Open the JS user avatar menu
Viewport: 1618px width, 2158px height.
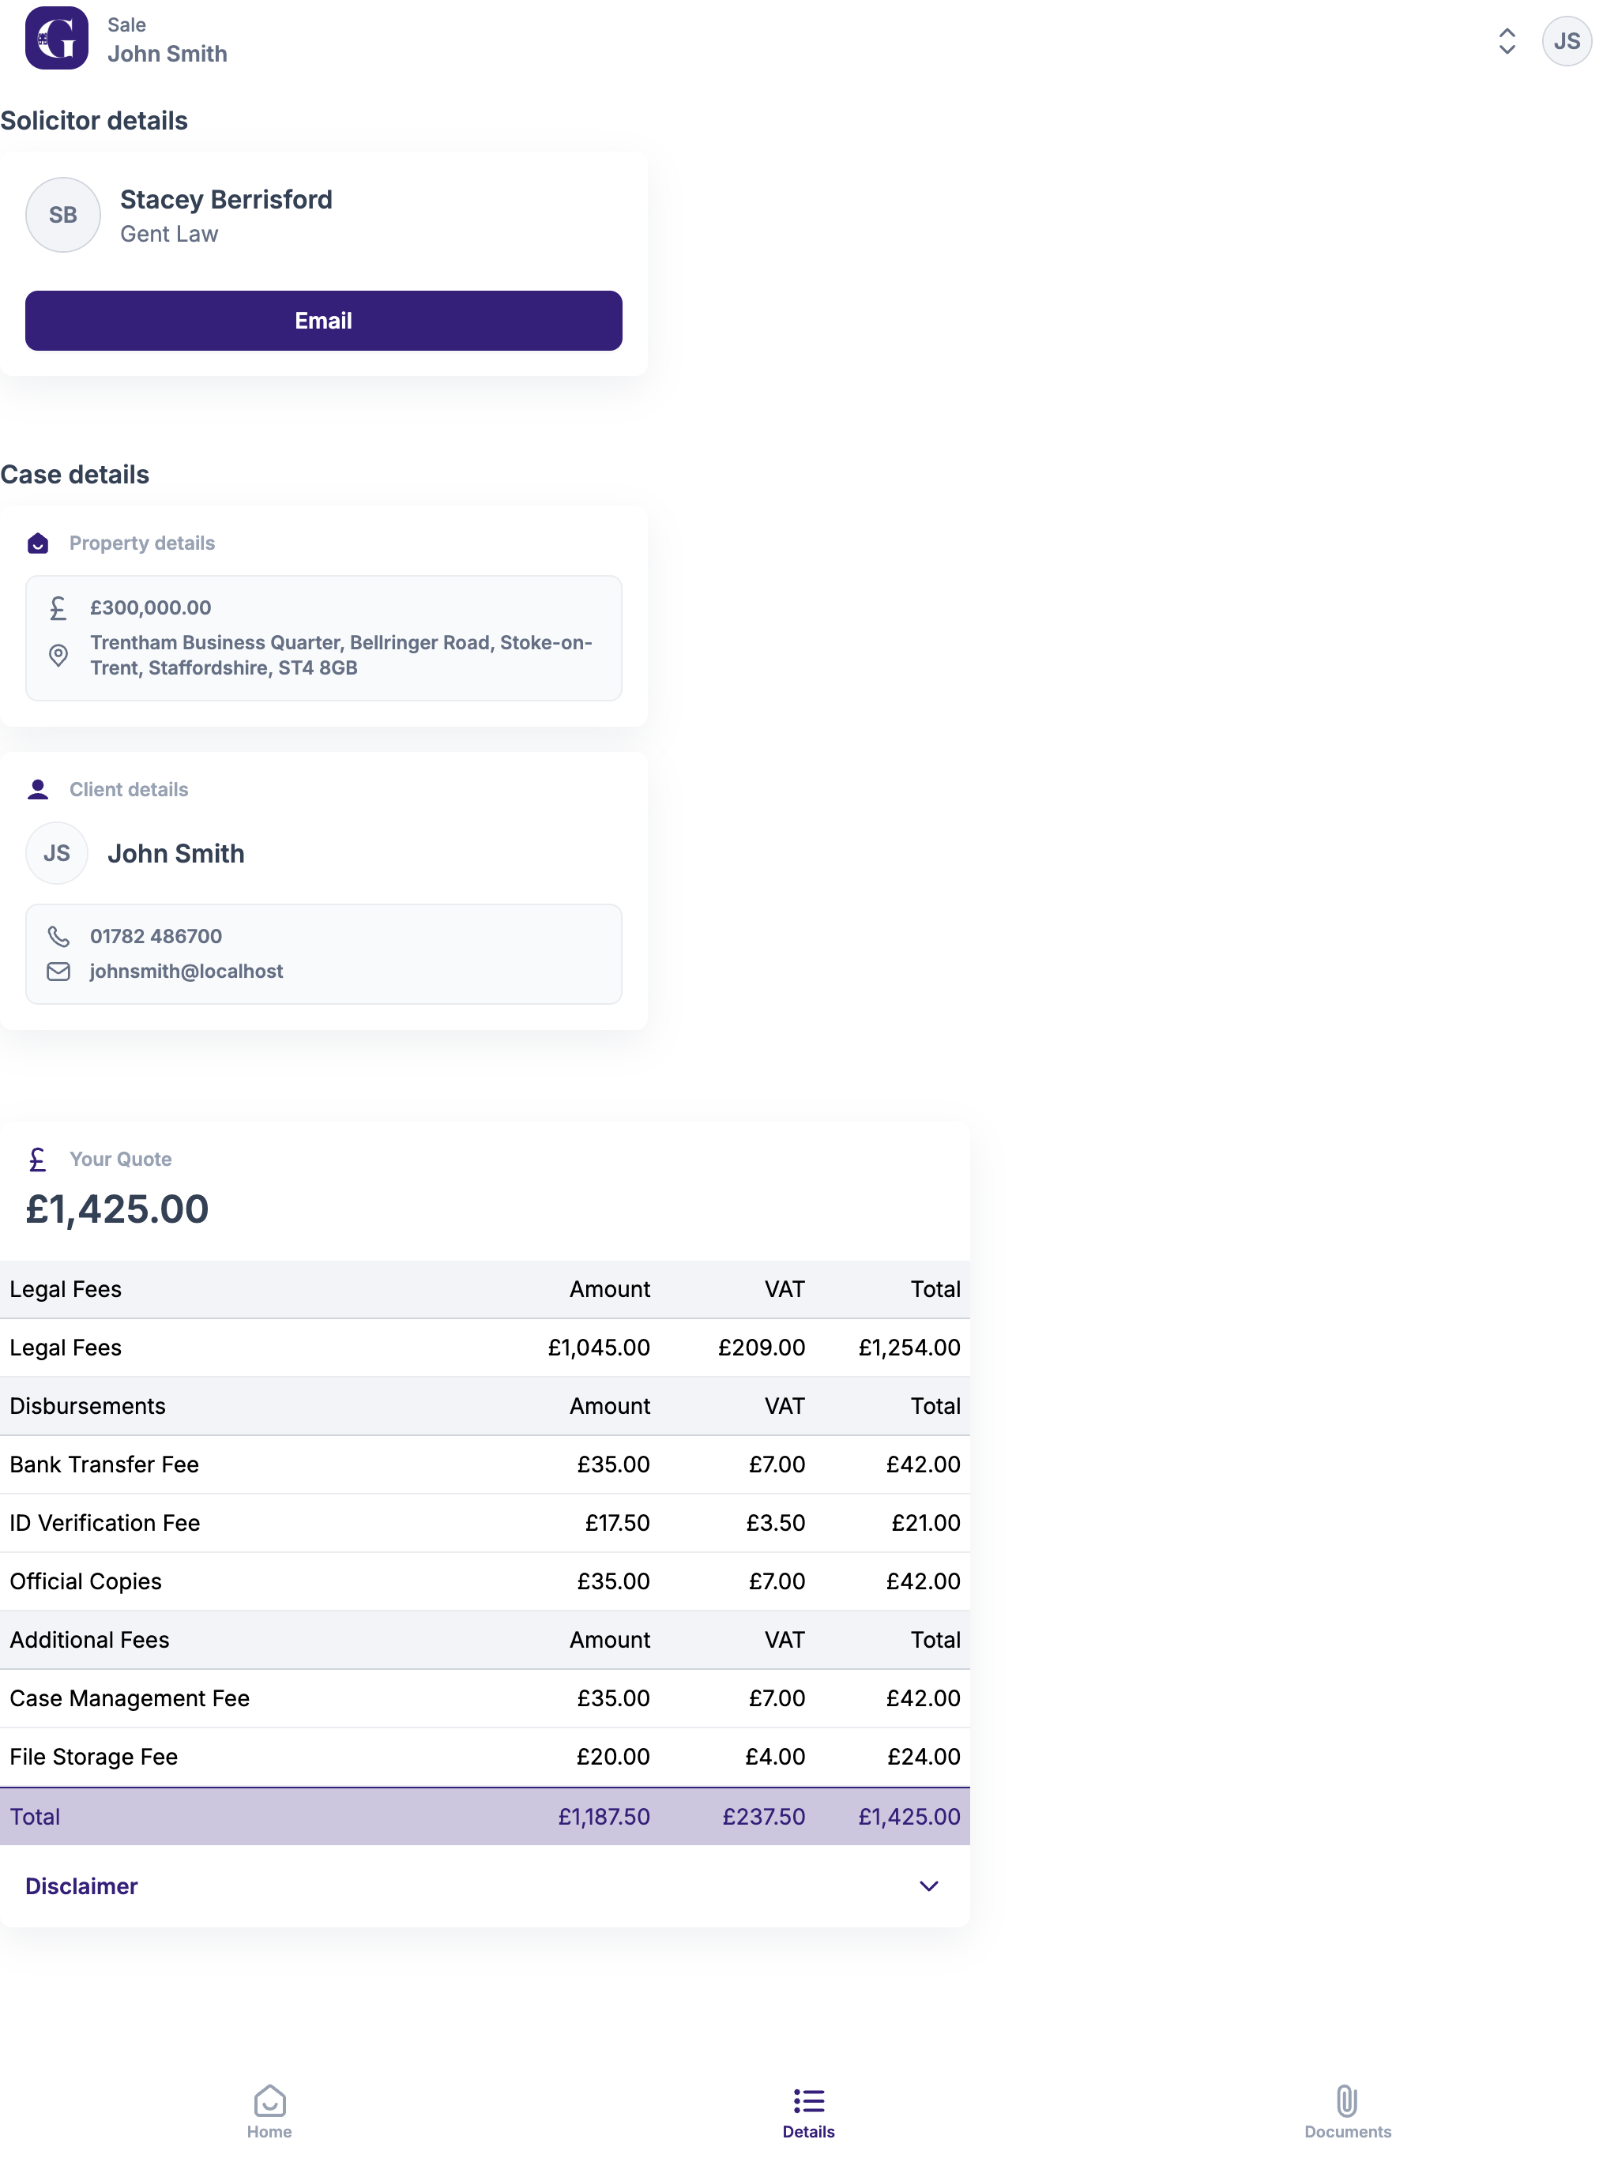[1567, 41]
